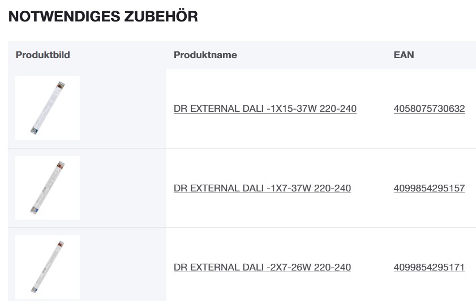Click EAN number 4099854295171
Screen dimensions: 476x301
429,267
